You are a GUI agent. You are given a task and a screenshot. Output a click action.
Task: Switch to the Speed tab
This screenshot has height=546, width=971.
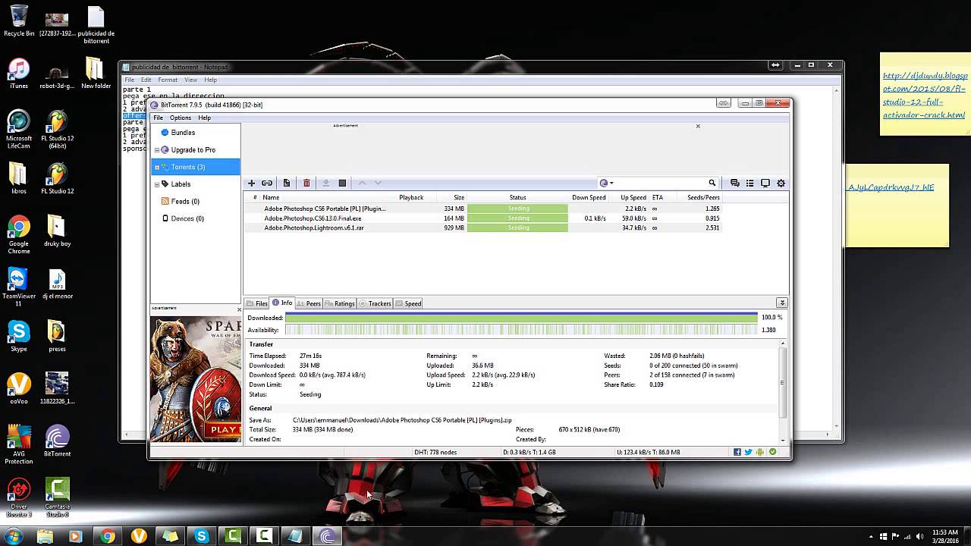click(408, 303)
